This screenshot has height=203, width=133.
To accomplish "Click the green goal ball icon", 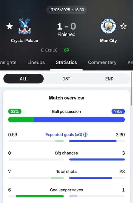I will (66, 50).
